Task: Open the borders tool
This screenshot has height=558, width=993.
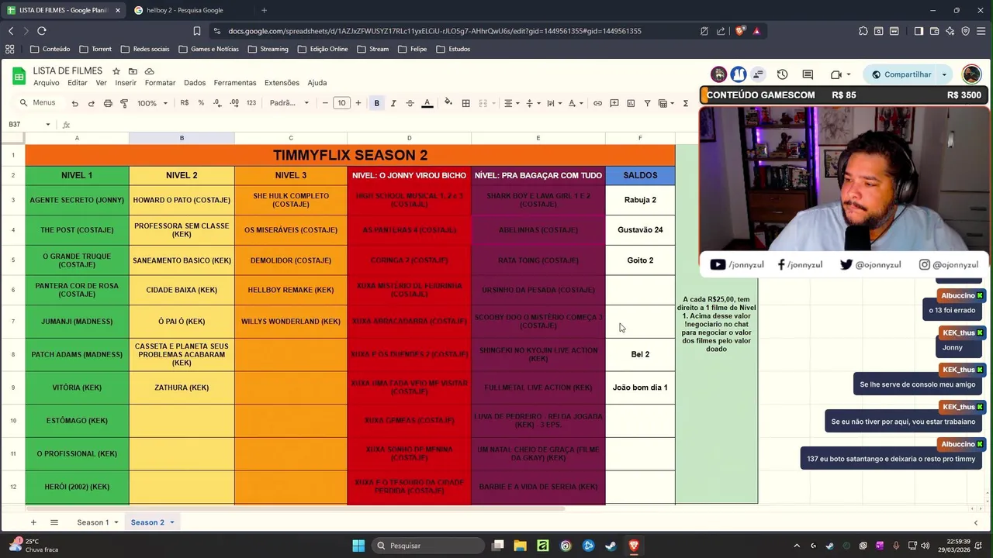Action: [465, 103]
